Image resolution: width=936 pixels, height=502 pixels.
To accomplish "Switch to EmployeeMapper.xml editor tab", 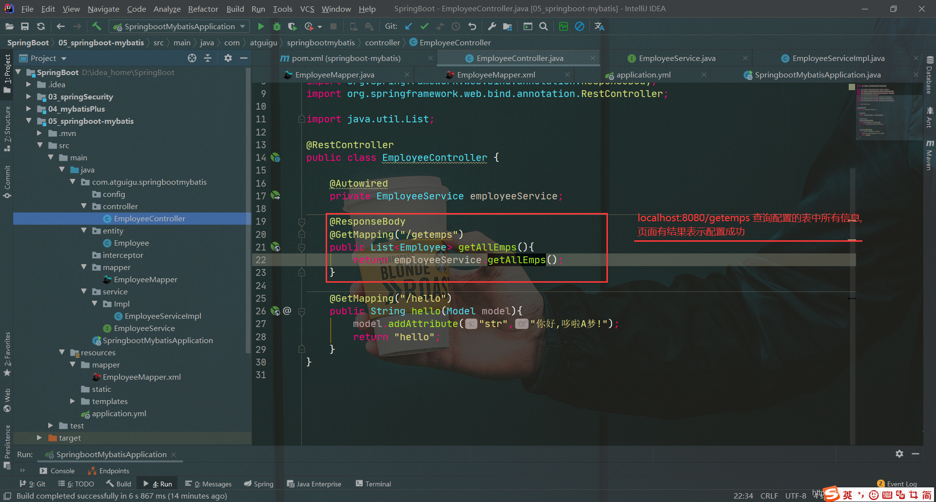I will (x=496, y=75).
